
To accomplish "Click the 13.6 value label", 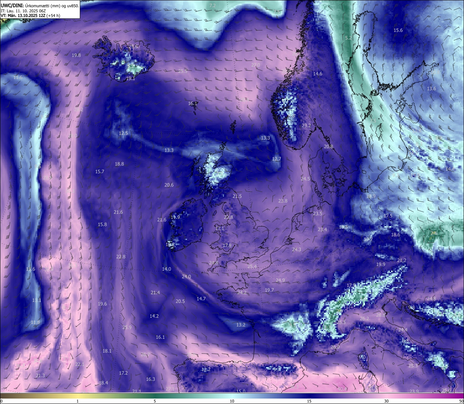I will coord(431,88).
